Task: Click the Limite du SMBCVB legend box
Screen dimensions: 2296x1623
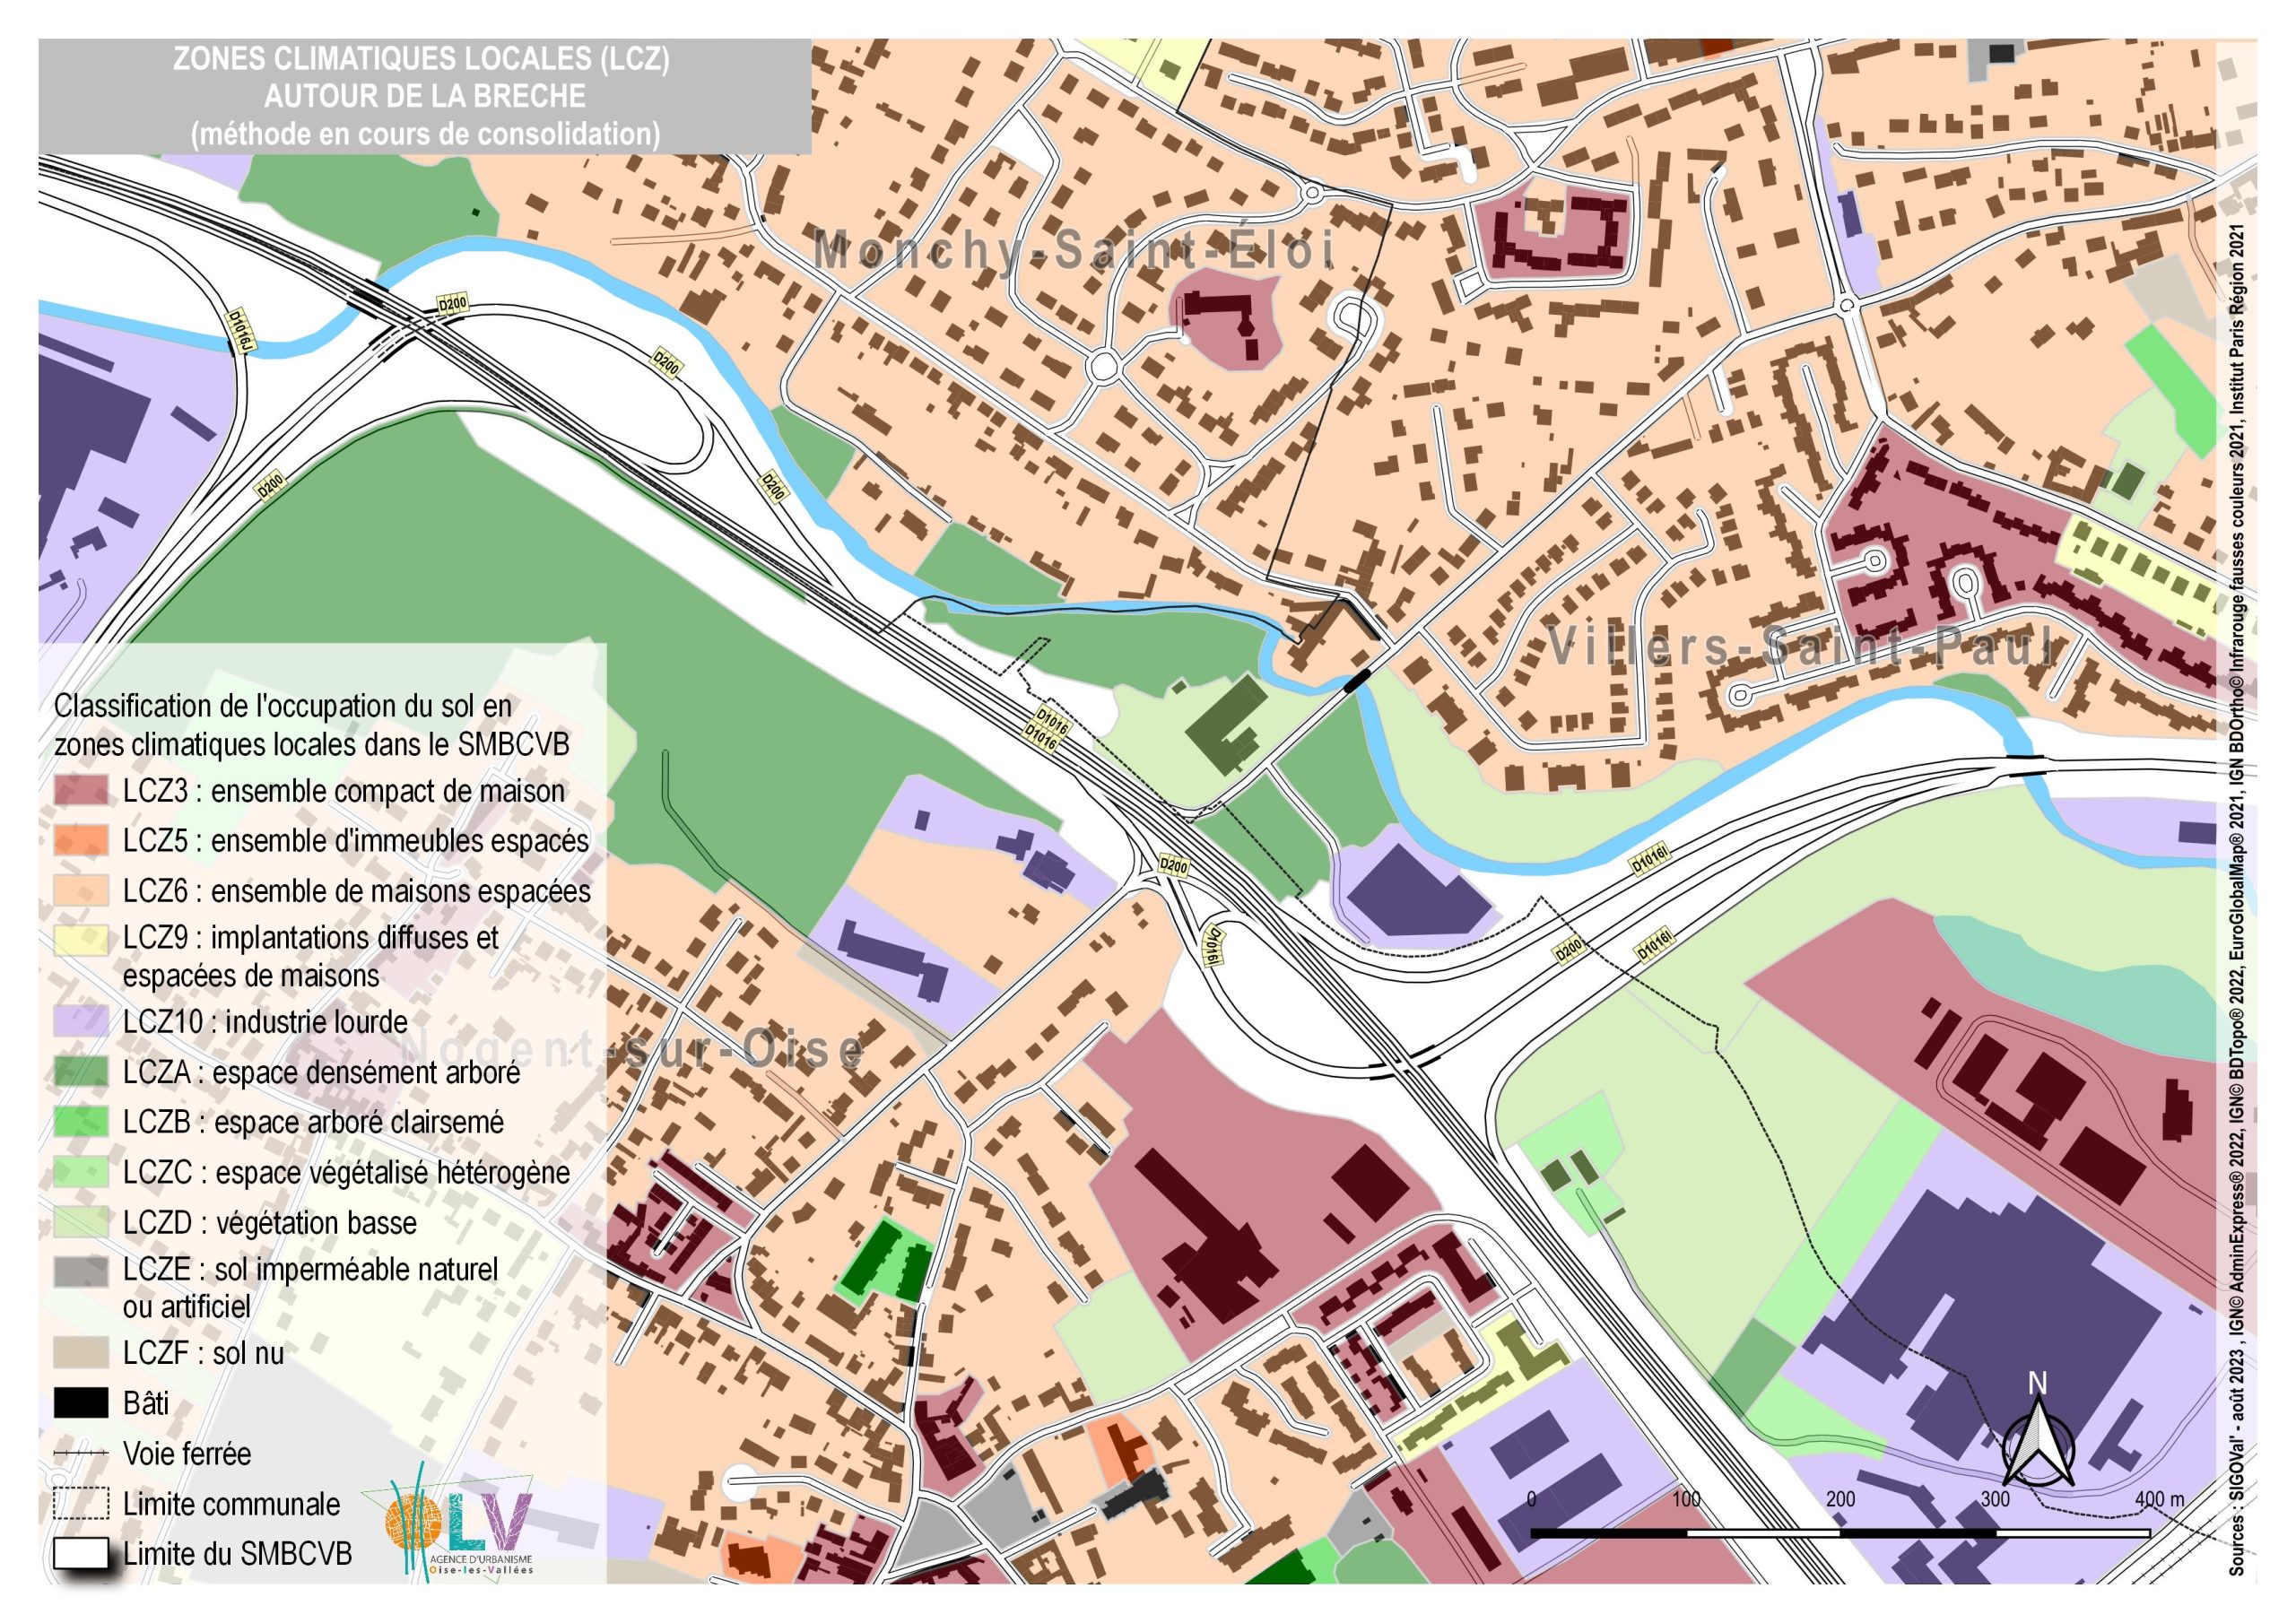Action: 81,1553
